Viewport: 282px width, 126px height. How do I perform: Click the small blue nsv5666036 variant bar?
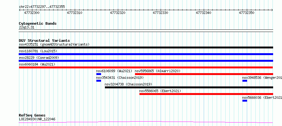[x=245, y=101]
